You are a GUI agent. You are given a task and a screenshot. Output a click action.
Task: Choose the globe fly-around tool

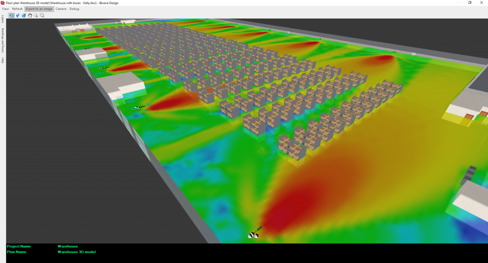pyautogui.click(x=24, y=15)
